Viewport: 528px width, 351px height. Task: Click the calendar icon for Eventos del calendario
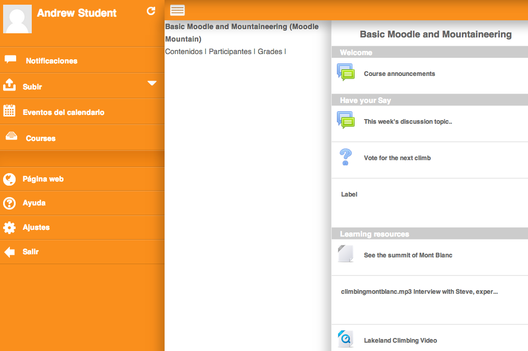(x=9, y=110)
